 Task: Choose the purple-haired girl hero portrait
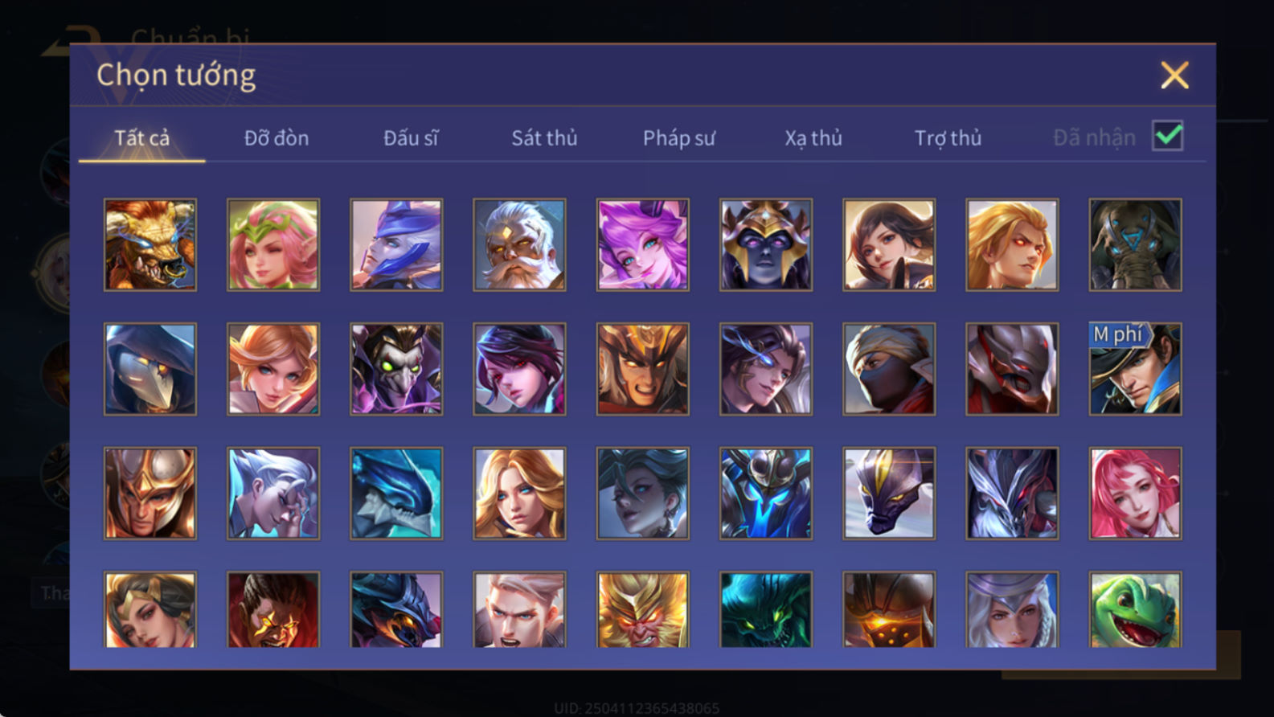642,244
